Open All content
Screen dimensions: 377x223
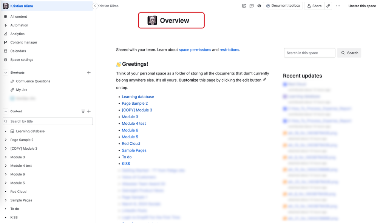(19, 17)
